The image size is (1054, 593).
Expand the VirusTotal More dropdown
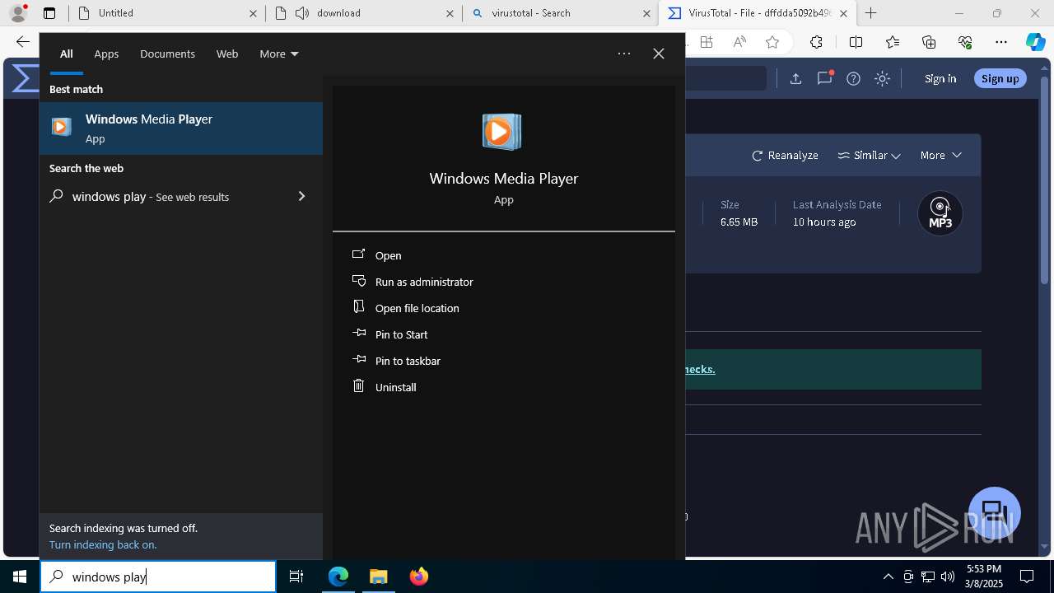940,155
